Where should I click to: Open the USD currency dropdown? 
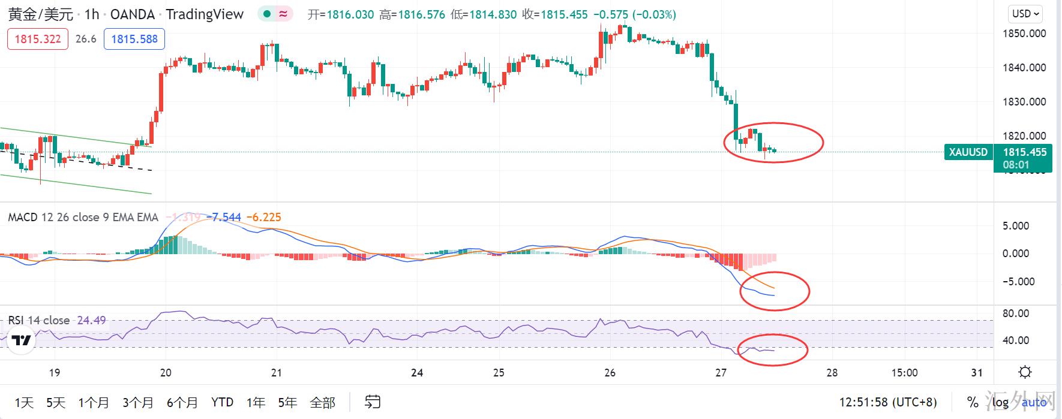click(x=1026, y=14)
